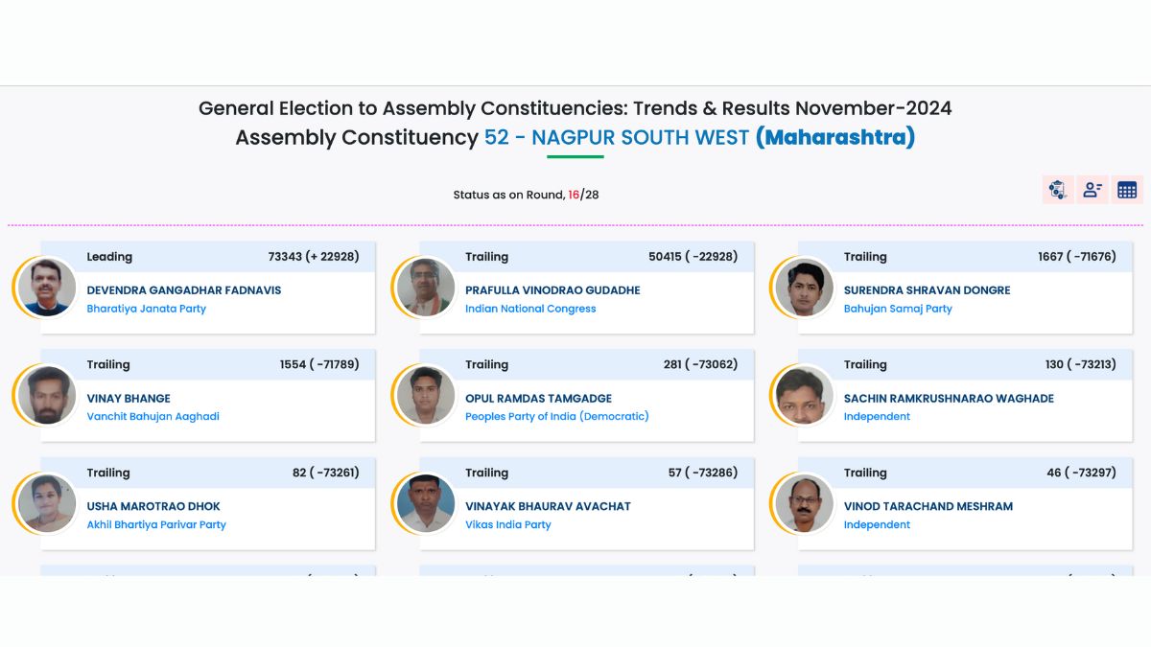Click Opul Ramdas Tamgadge's photo

coord(425,395)
